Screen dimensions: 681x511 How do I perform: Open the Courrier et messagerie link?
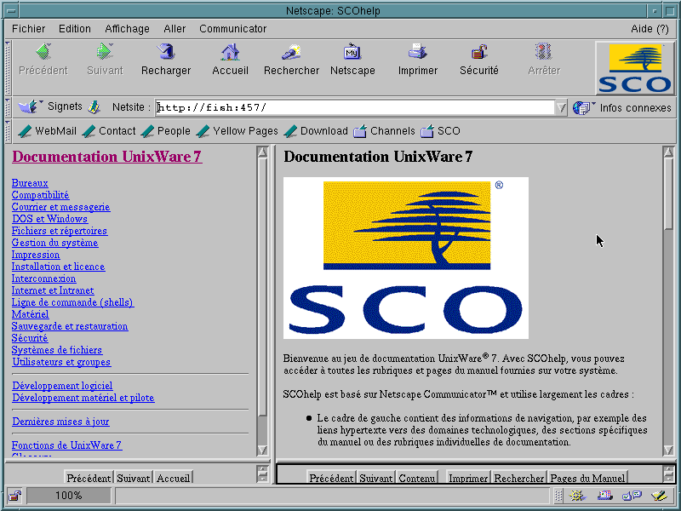pos(60,207)
